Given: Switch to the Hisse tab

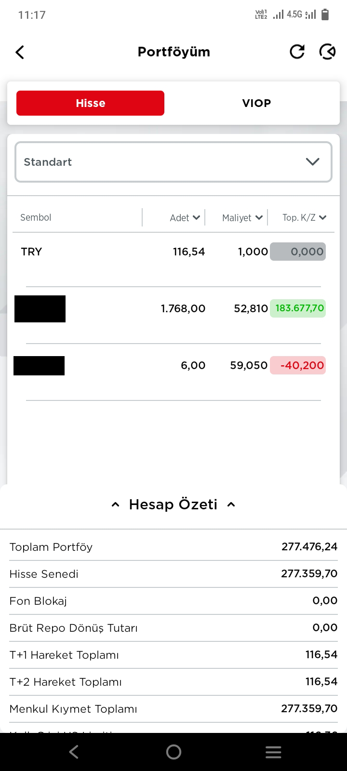Looking at the screenshot, I should coord(90,103).
